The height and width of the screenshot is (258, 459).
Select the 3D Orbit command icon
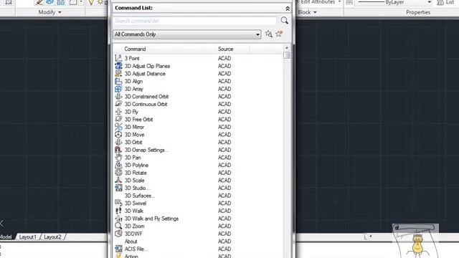118,142
